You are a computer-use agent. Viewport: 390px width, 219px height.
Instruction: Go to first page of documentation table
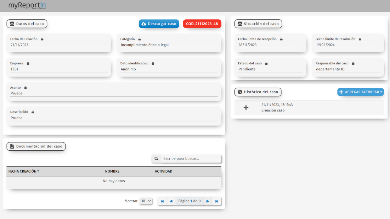tap(162, 201)
